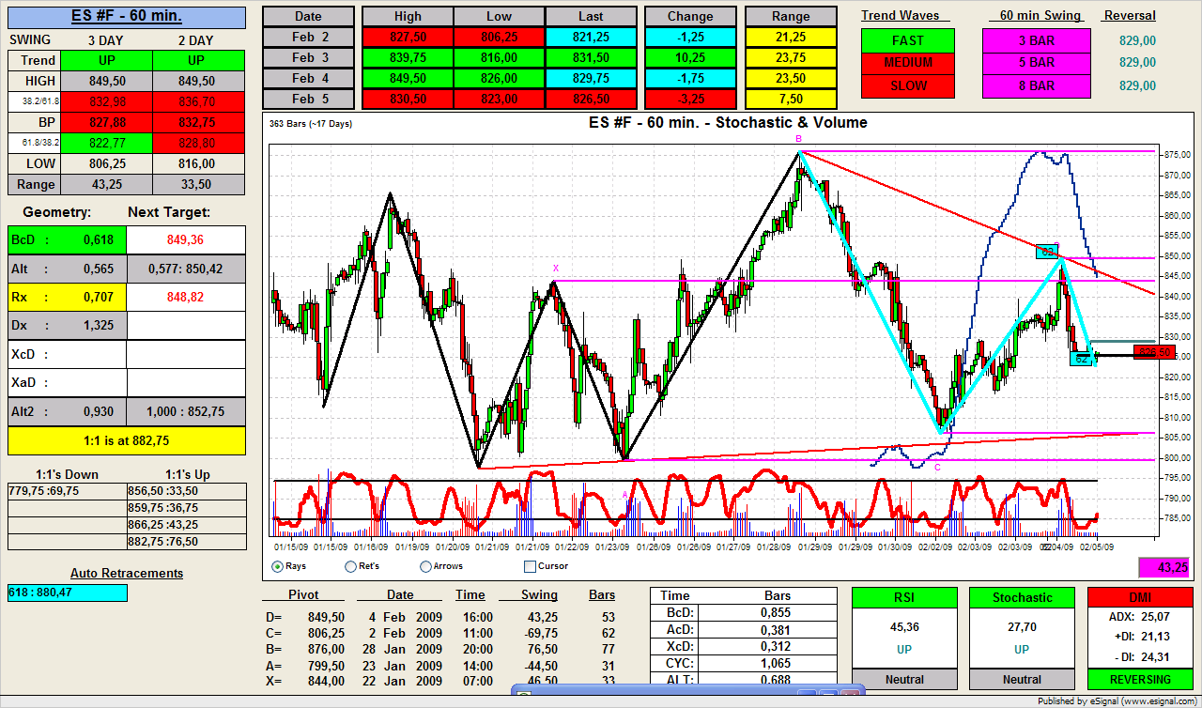Click the green 822,77 retracement cell
Viewport: 1202px width, 708px height.
[x=109, y=143]
